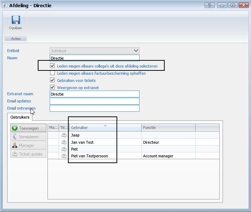Click the hash icon in title bar
251x212 pixels.
pos(4,5)
